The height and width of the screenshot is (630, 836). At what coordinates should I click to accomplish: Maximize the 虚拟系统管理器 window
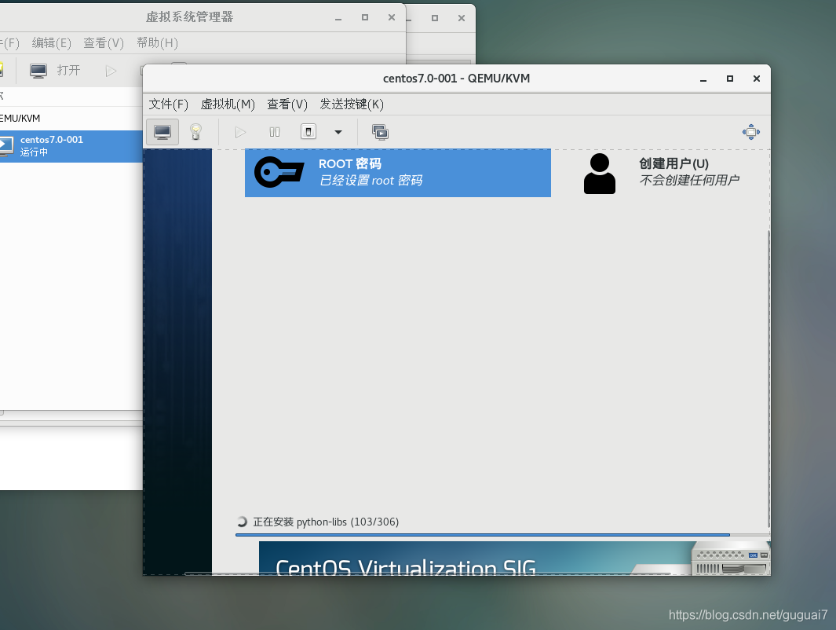[365, 17]
